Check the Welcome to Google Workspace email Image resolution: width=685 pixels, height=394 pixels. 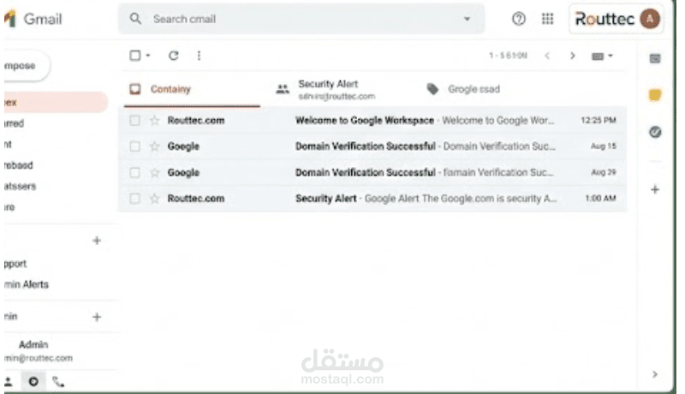coord(135,120)
